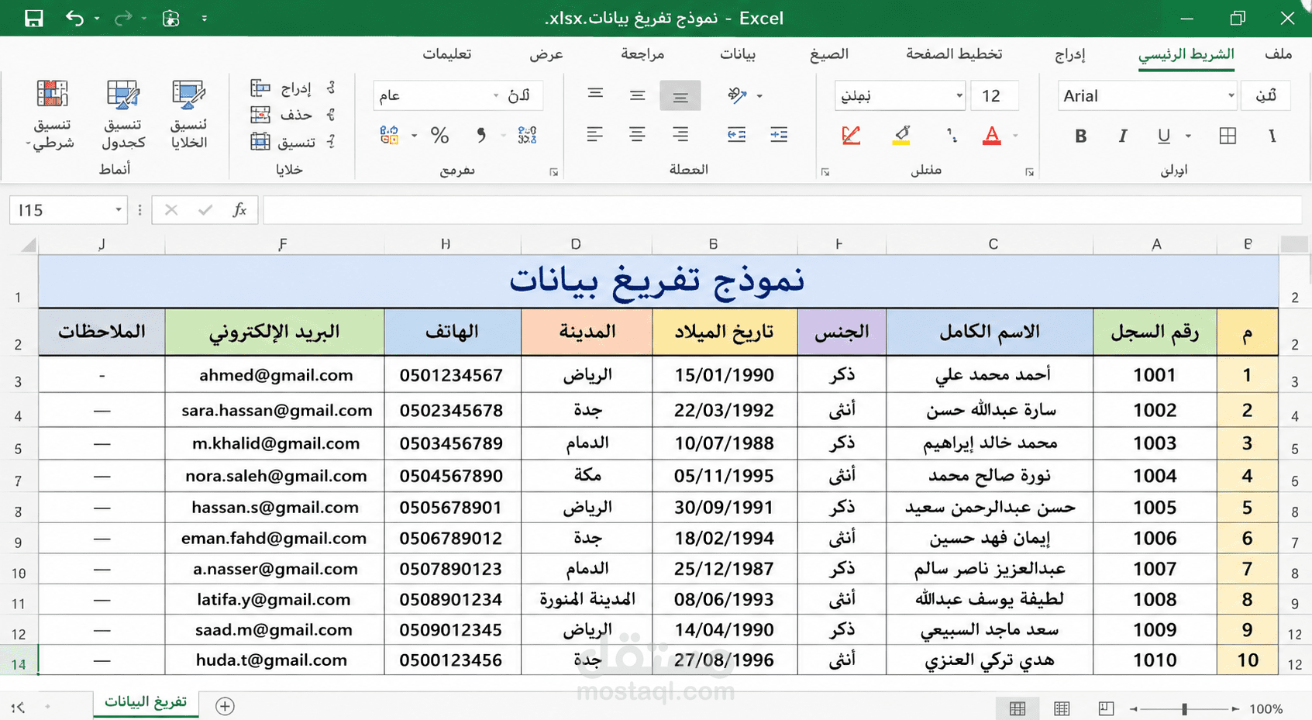Open the إدراج (Insert) ribbon tab
1312x720 pixels.
1069,54
